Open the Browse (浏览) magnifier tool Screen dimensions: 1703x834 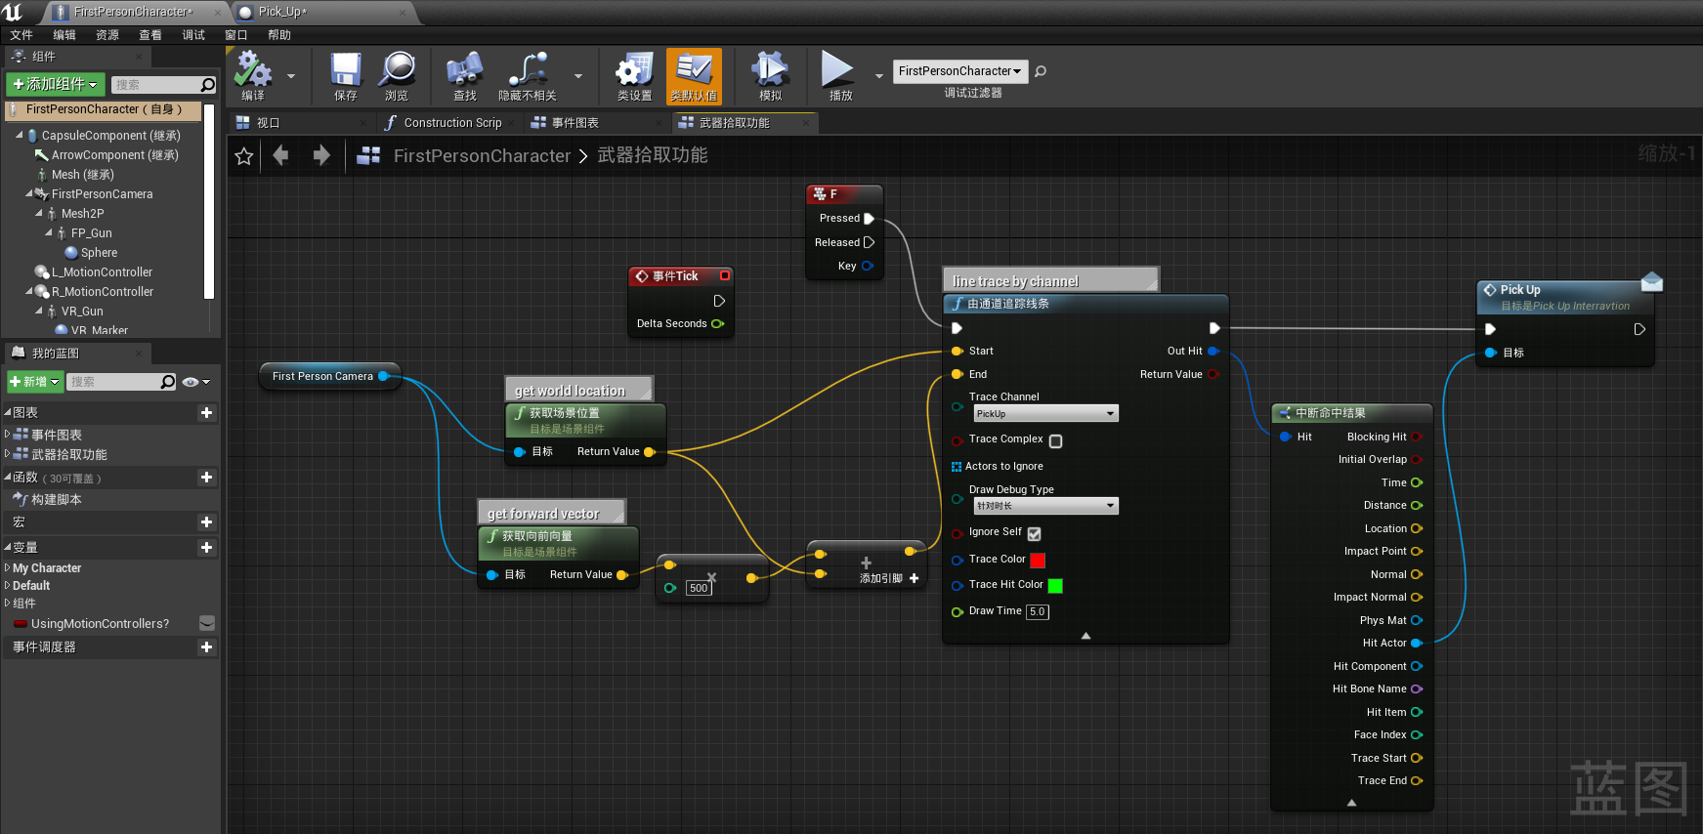point(397,71)
